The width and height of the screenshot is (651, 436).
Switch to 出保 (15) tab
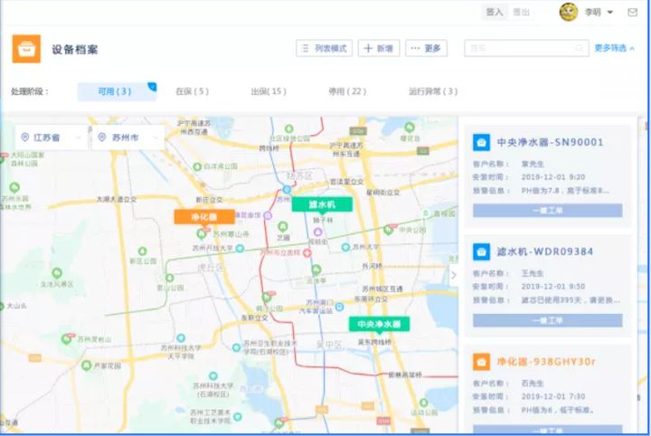[x=269, y=91]
